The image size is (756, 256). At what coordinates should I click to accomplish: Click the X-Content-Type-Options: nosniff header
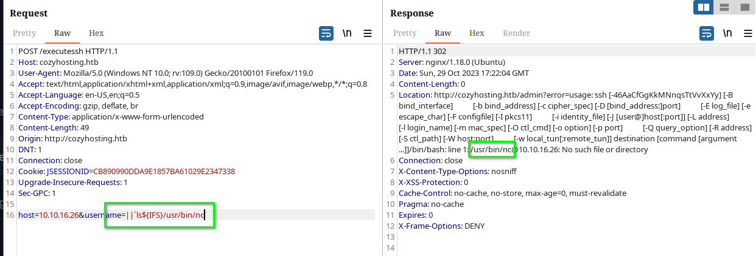[x=459, y=171]
